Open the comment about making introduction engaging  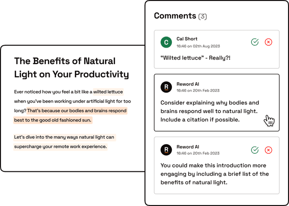pyautogui.click(x=217, y=165)
